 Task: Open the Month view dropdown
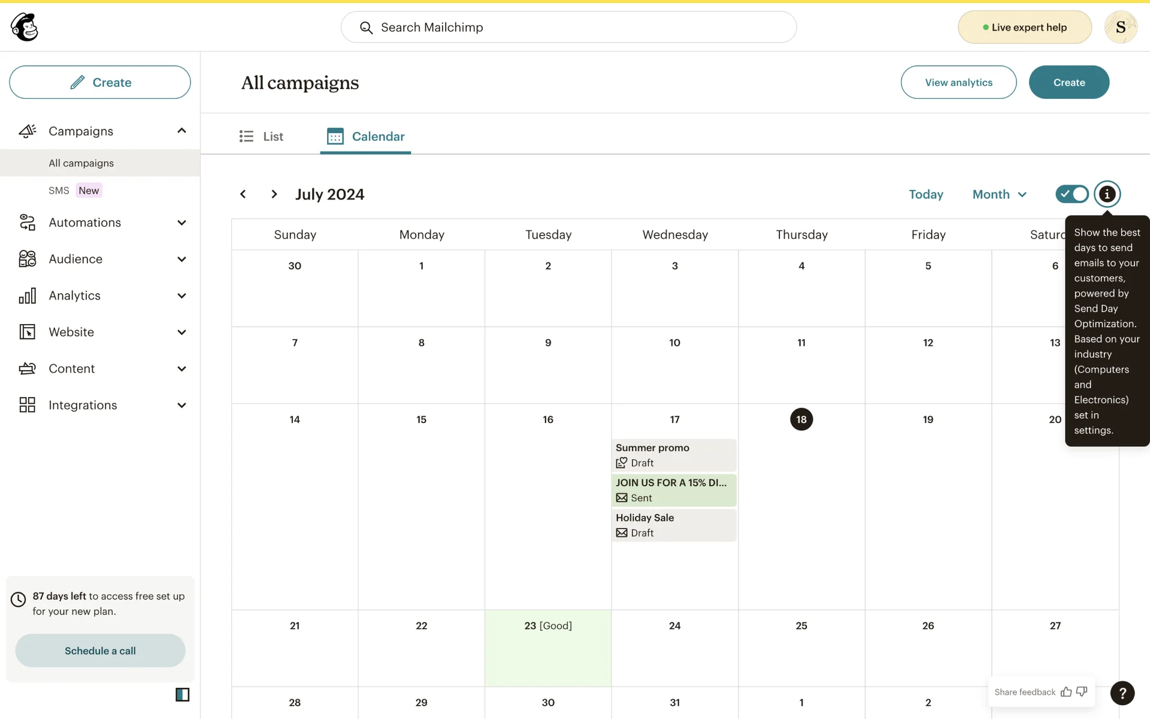tap(999, 194)
